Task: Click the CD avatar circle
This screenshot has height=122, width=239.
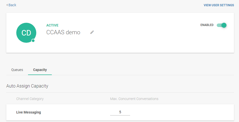Action: (x=26, y=33)
